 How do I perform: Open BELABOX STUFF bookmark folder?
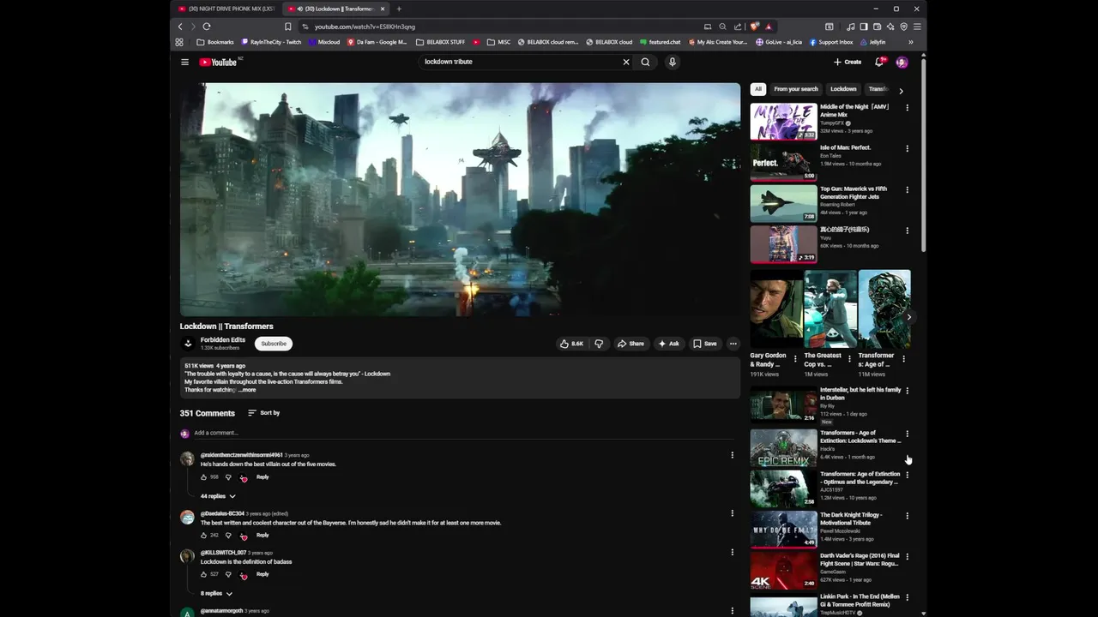tap(440, 42)
